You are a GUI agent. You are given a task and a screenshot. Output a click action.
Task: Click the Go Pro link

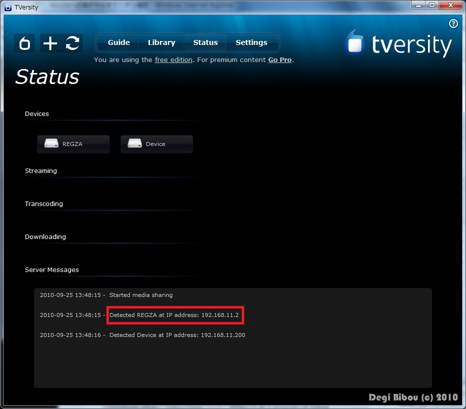[280, 60]
